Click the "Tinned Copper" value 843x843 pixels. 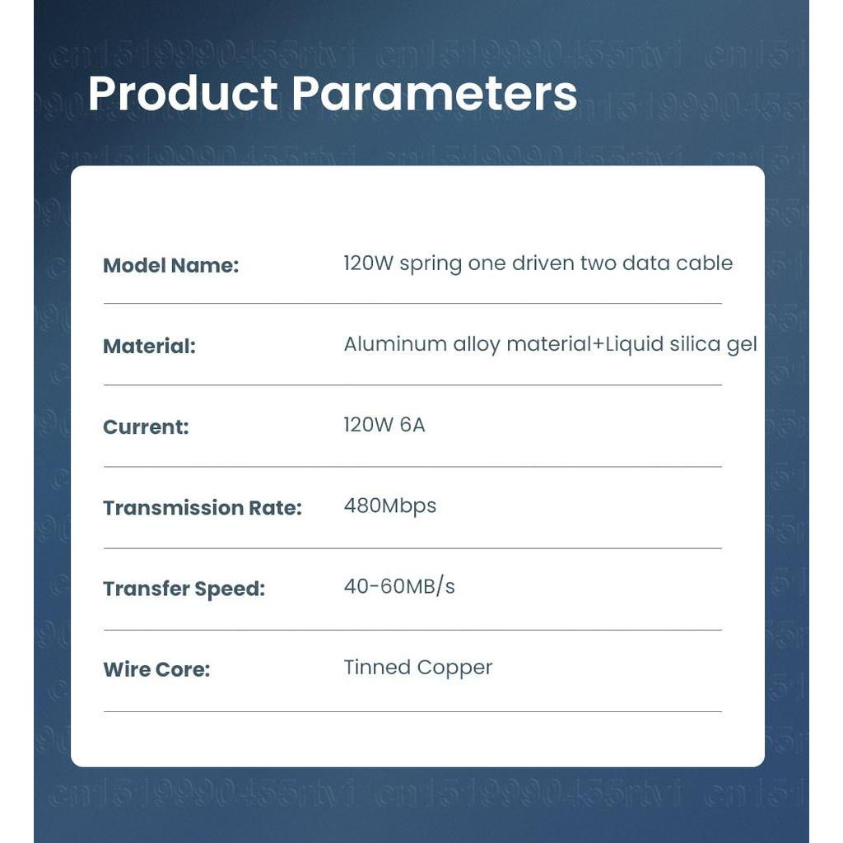(x=417, y=668)
